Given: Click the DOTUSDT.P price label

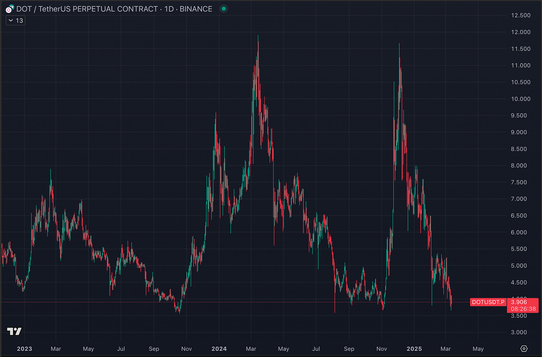Looking at the screenshot, I should (488, 302).
